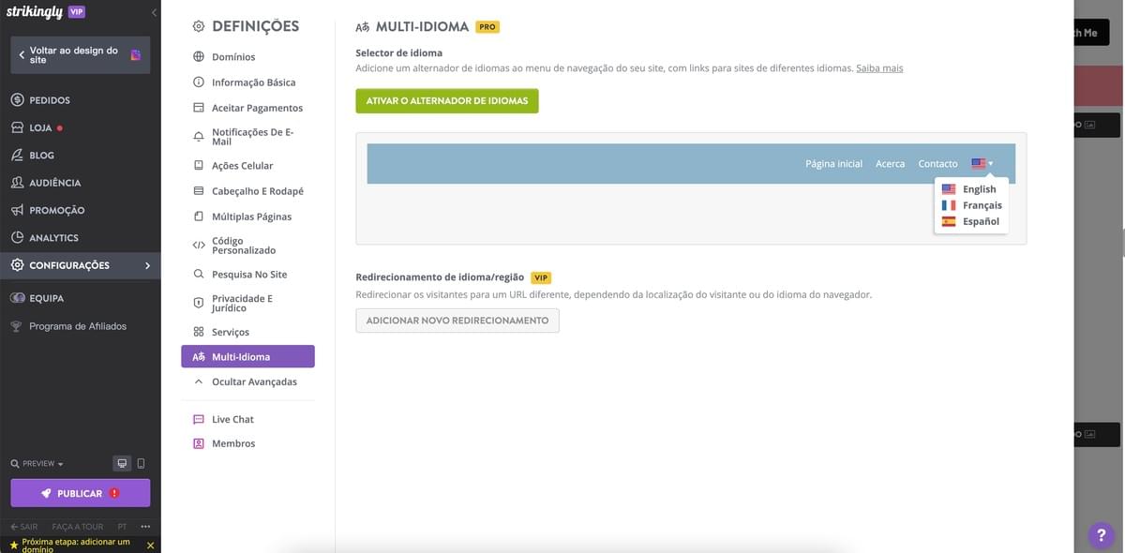The height and width of the screenshot is (553, 1125).
Task: Open PT language selector
Action: coord(123,527)
